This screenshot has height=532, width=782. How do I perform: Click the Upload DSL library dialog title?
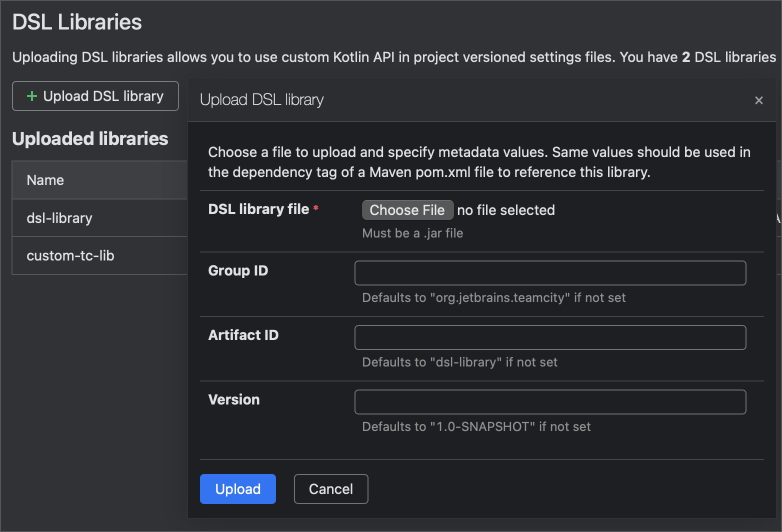pyautogui.click(x=261, y=99)
